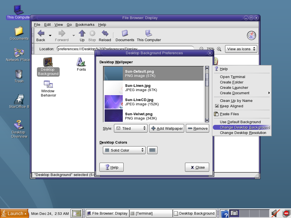Click the help folder icon on the panel
The height and width of the screenshot is (218, 291).
pos(225,214)
